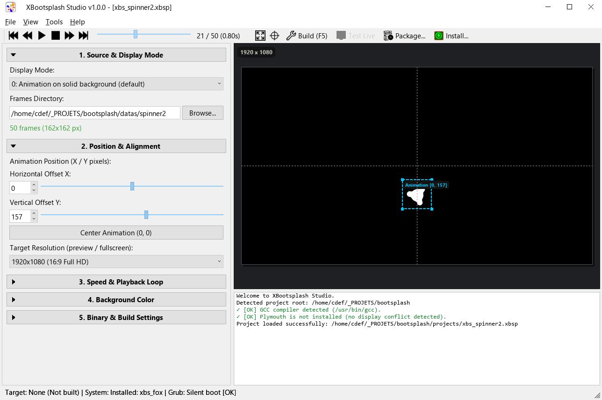Screen dimensions: 602x400
Task: Jump to the first frame
Action: click(x=14, y=36)
